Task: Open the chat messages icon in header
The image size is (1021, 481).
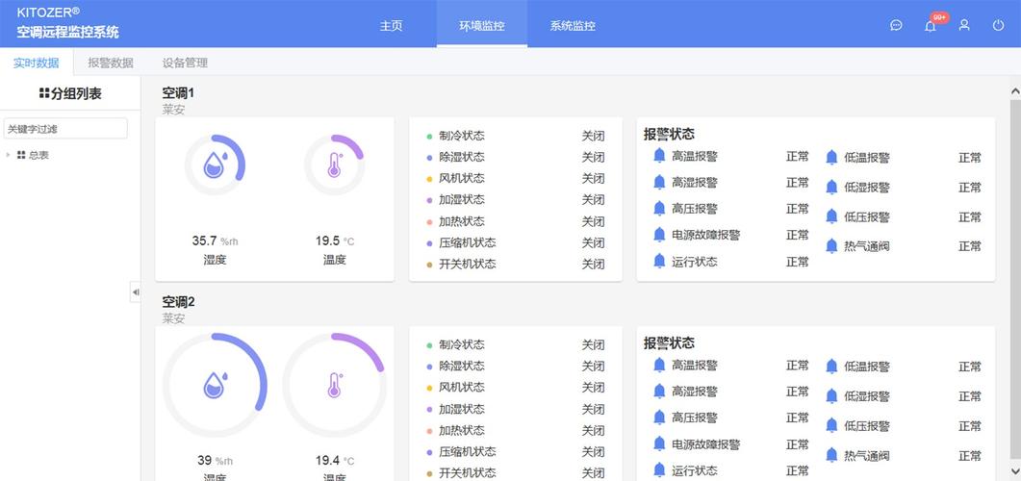Action: point(896,26)
